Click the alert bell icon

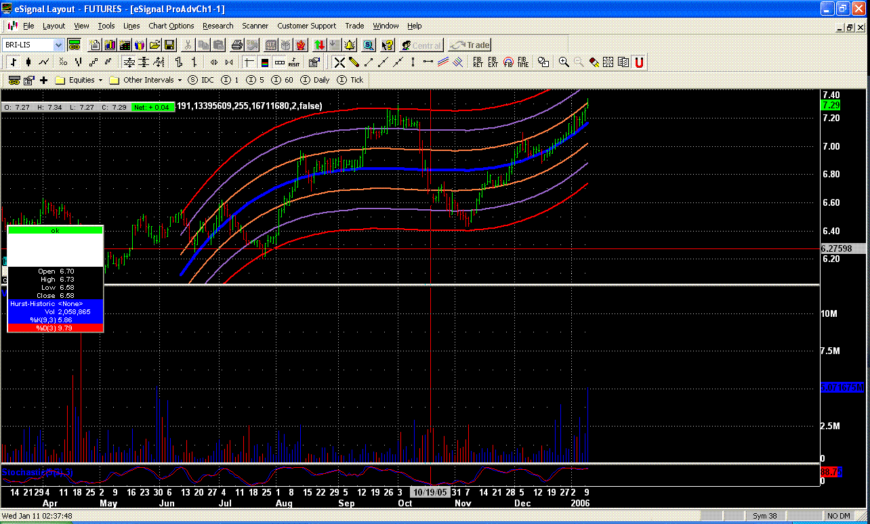pos(350,45)
